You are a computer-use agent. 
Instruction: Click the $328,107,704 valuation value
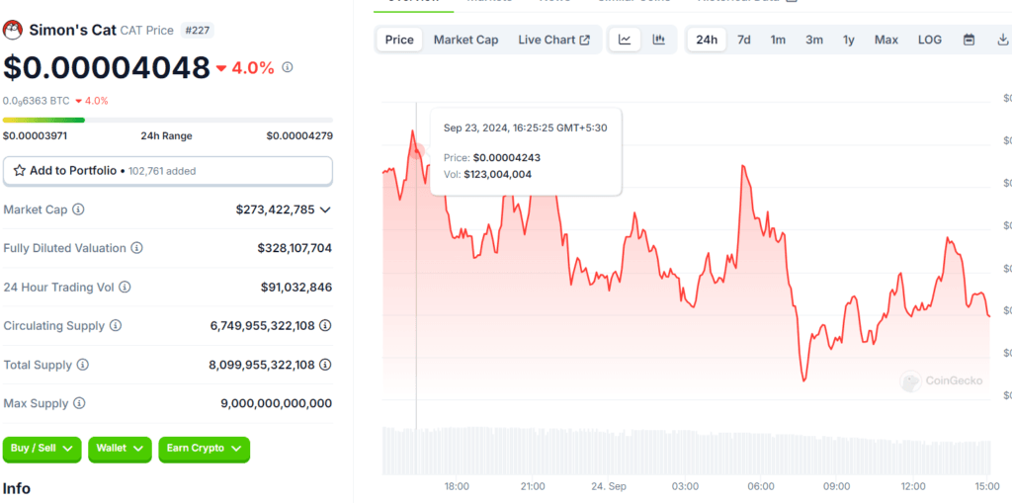pyautogui.click(x=295, y=248)
